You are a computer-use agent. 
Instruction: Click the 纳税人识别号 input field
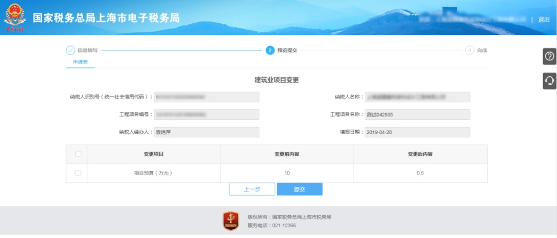[x=207, y=97]
